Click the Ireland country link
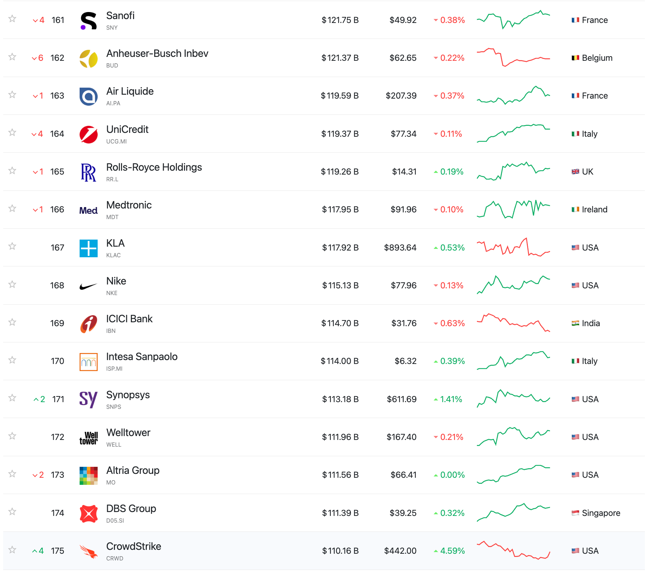Image resolution: width=646 pixels, height=576 pixels. pyautogui.click(x=594, y=210)
